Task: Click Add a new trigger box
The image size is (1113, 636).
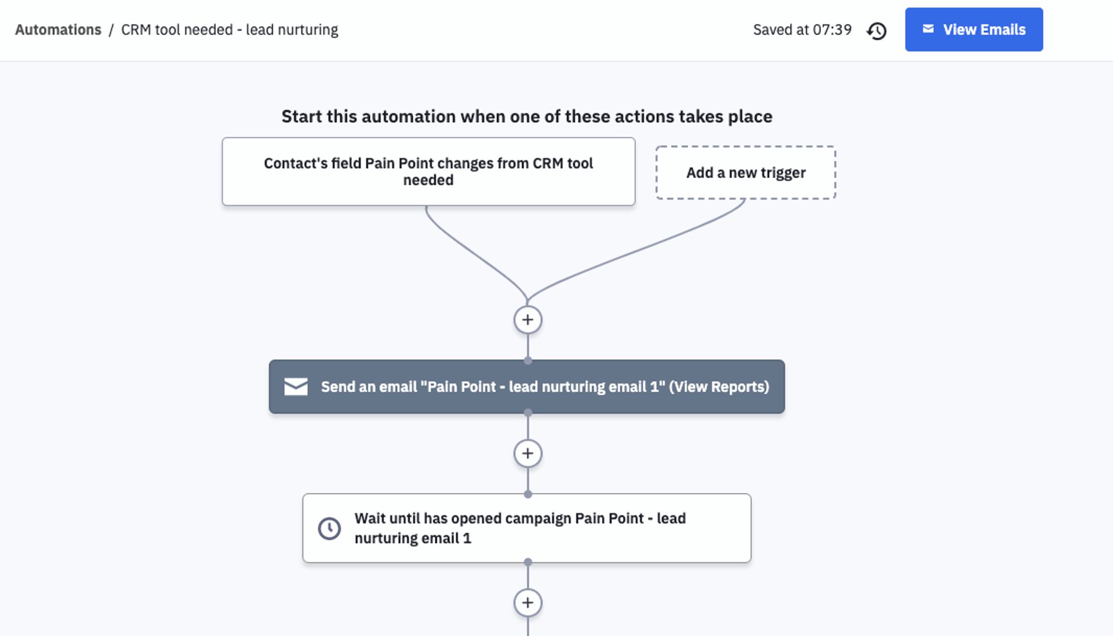Action: pyautogui.click(x=745, y=173)
